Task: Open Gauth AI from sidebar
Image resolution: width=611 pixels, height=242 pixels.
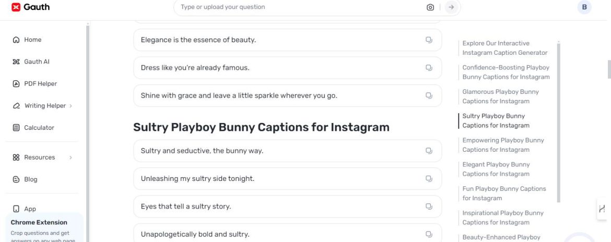Action: click(37, 62)
